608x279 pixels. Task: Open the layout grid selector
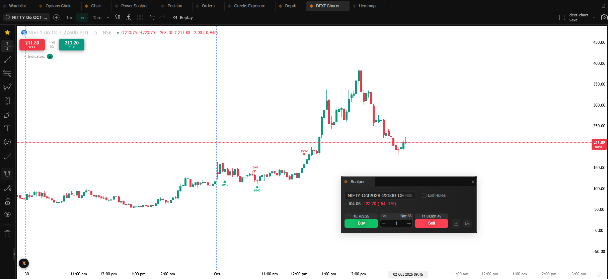coord(140,17)
